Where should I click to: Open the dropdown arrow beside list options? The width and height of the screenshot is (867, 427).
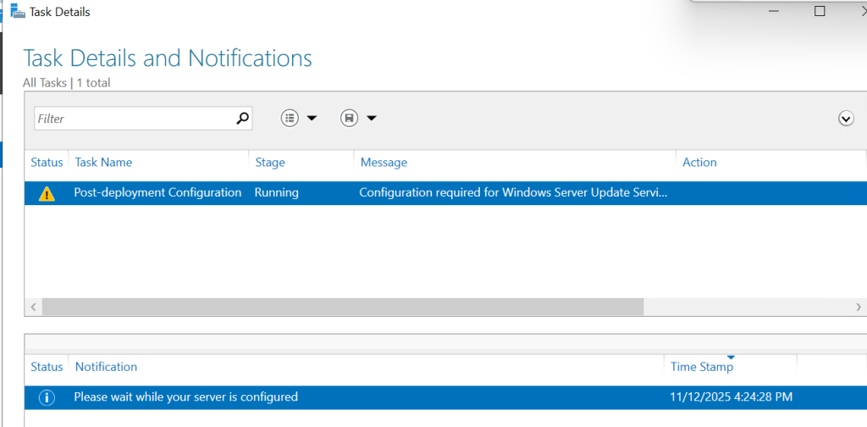coord(312,119)
